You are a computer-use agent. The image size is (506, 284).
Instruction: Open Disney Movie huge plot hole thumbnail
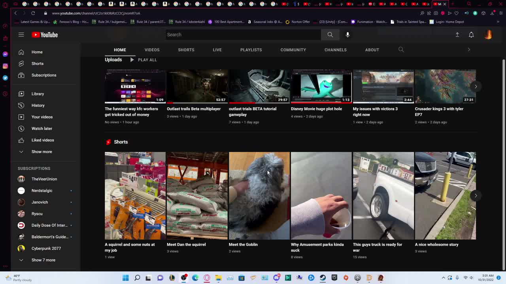321,86
